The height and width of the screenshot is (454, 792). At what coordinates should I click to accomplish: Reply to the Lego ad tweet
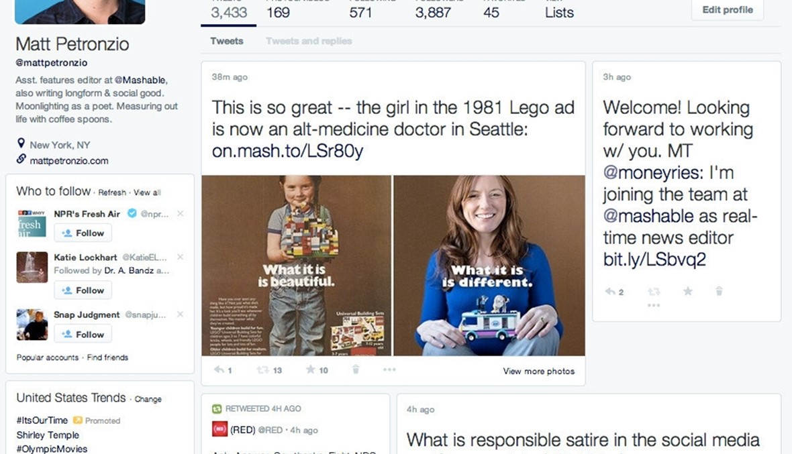[x=218, y=370]
